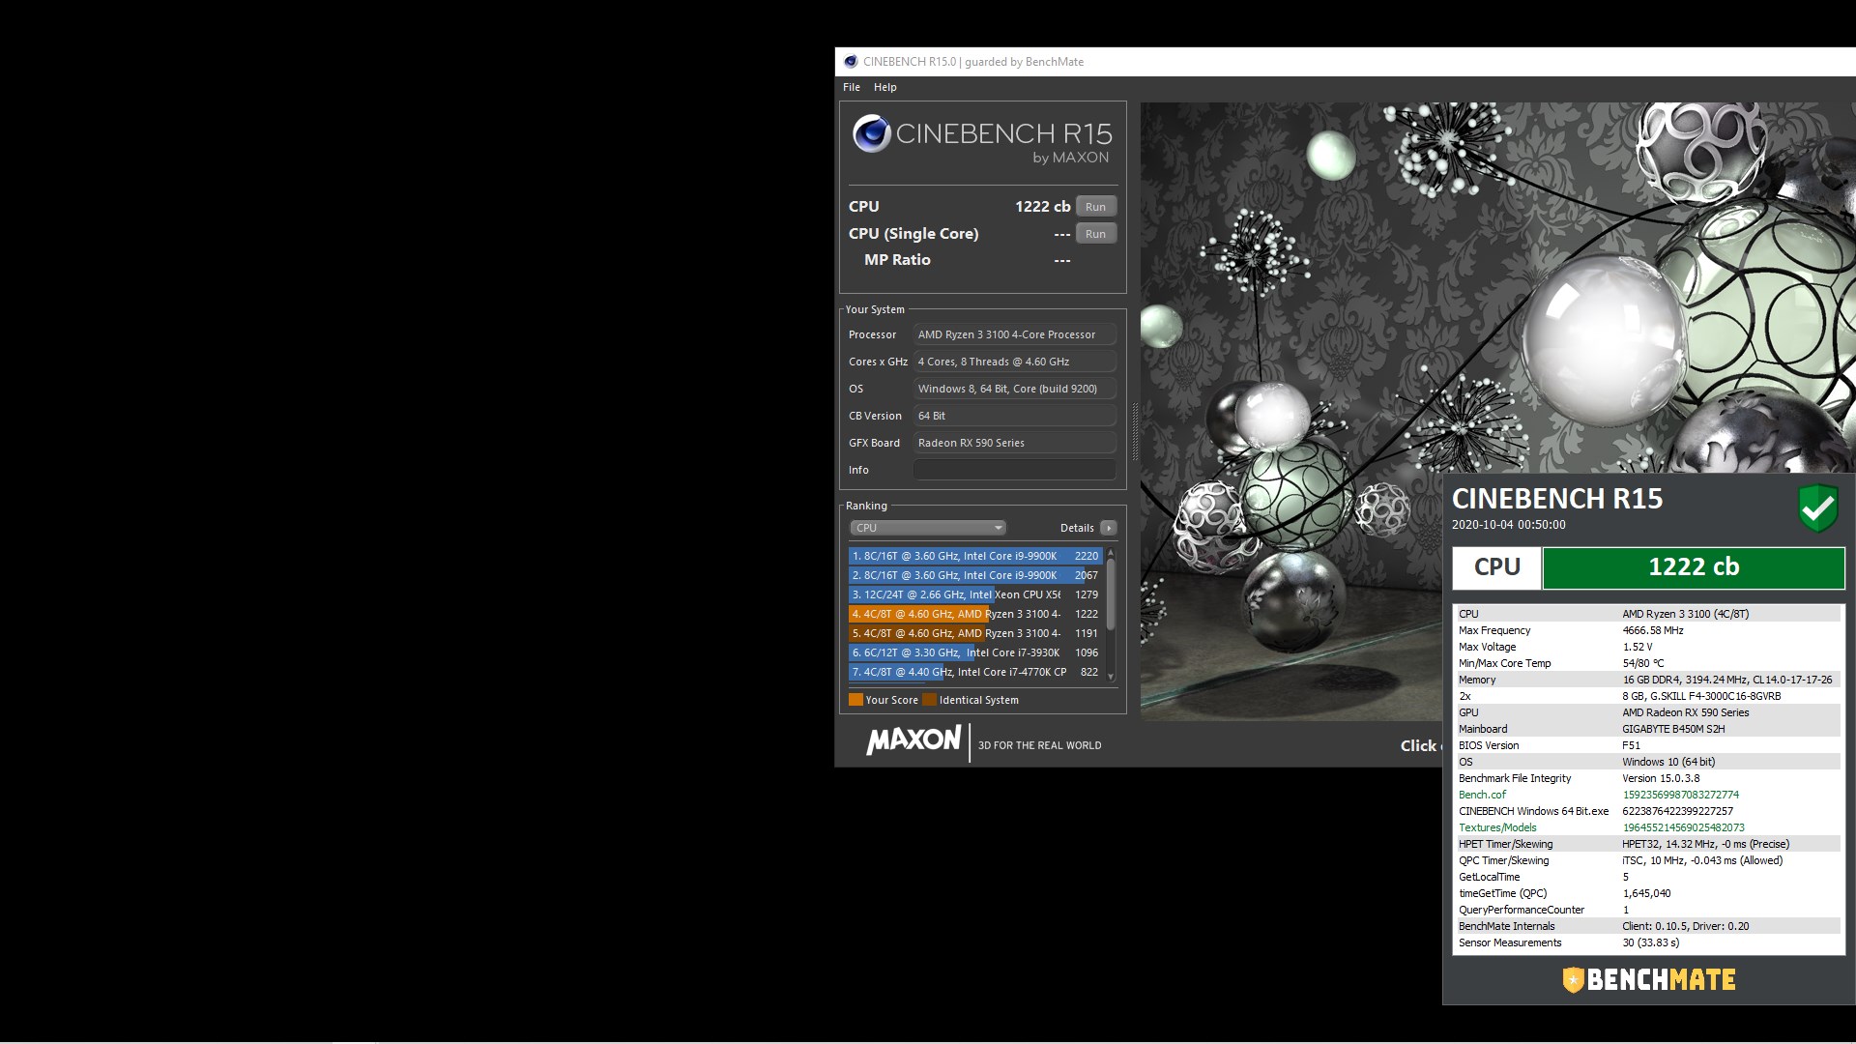Click the green 1222 cb score bar

(1694, 567)
